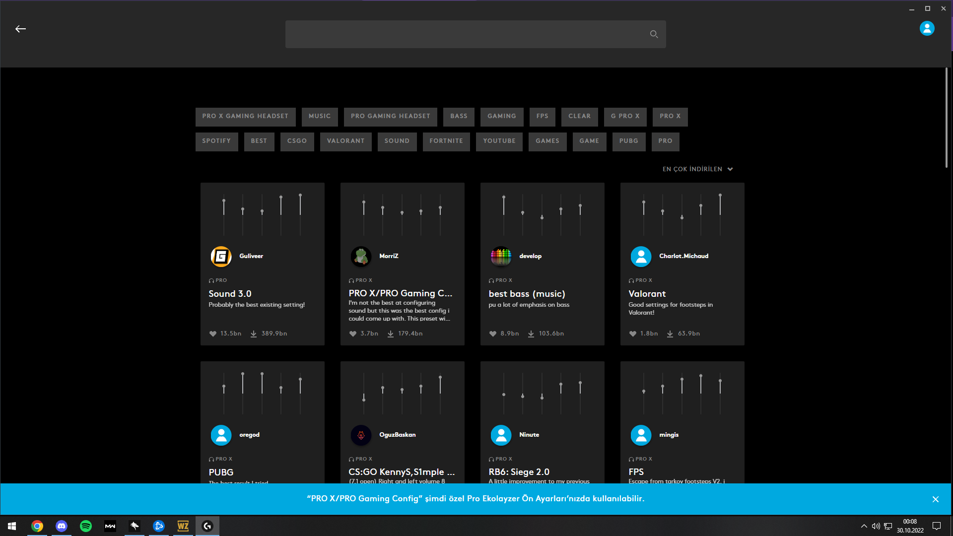Click the back arrow icon

pos(20,29)
